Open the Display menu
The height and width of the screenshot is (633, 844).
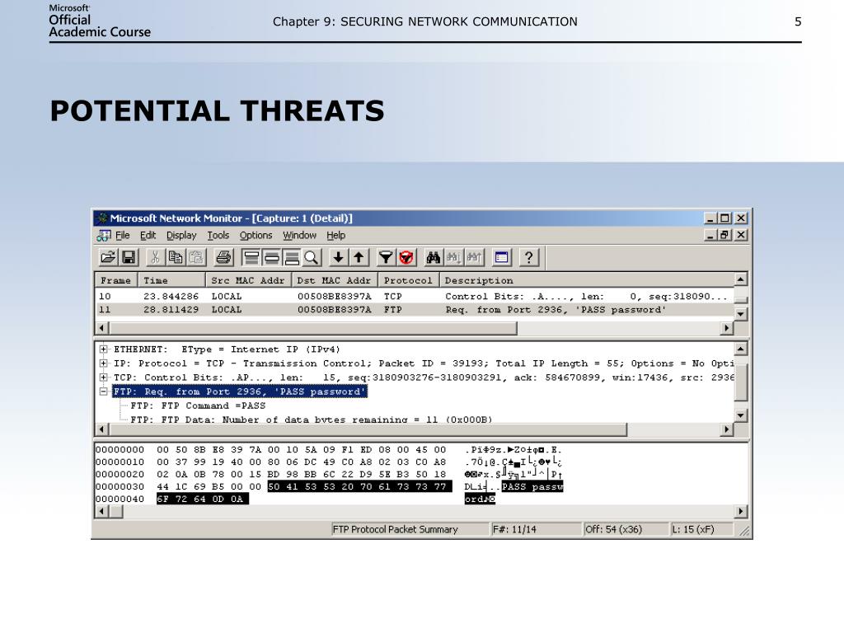[x=181, y=235]
